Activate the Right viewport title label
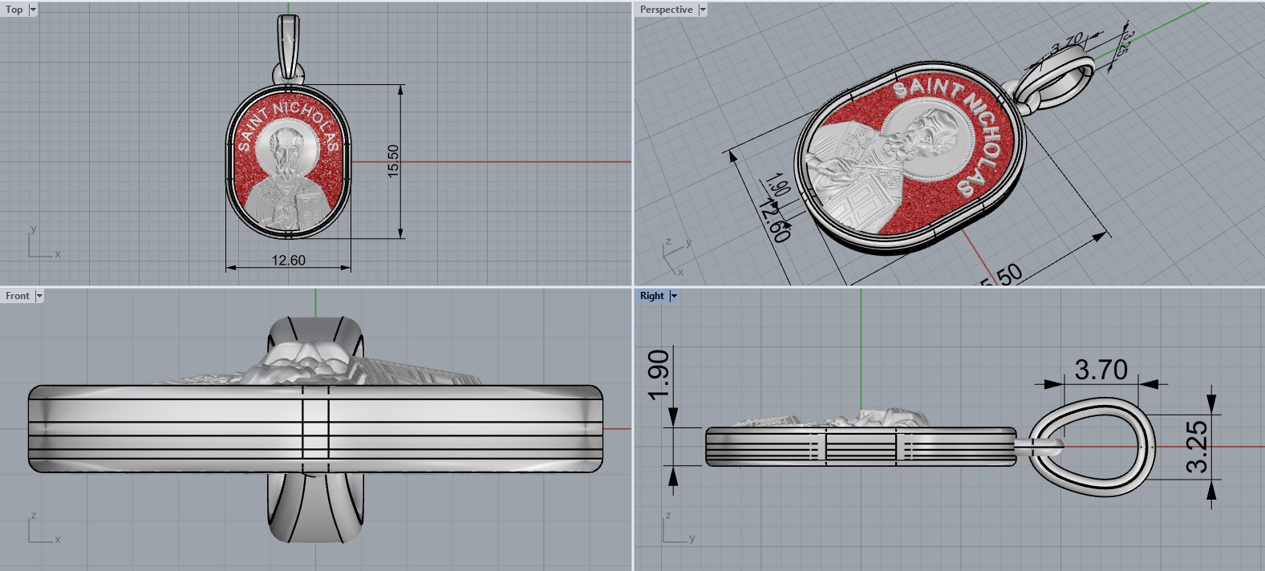The image size is (1265, 571). [x=652, y=296]
